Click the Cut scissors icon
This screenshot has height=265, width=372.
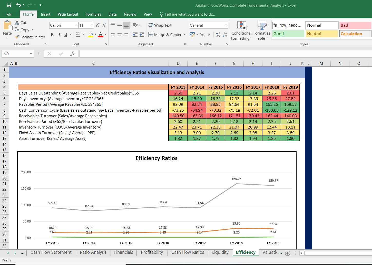[x=17, y=23]
